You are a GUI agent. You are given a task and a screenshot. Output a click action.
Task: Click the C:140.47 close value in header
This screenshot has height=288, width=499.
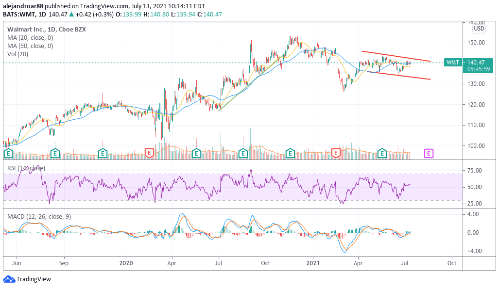[x=209, y=14]
